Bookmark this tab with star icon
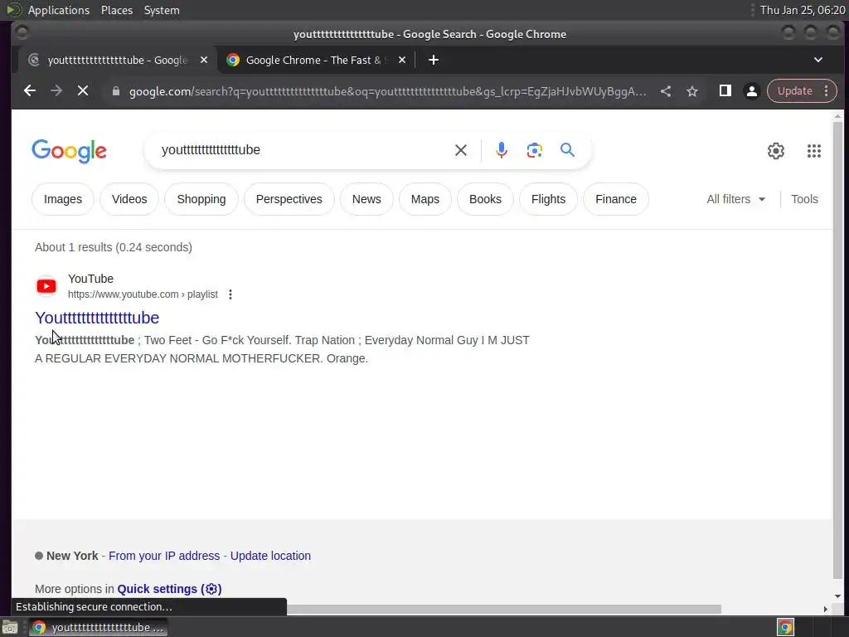Image resolution: width=849 pixels, height=637 pixels. pos(692,91)
